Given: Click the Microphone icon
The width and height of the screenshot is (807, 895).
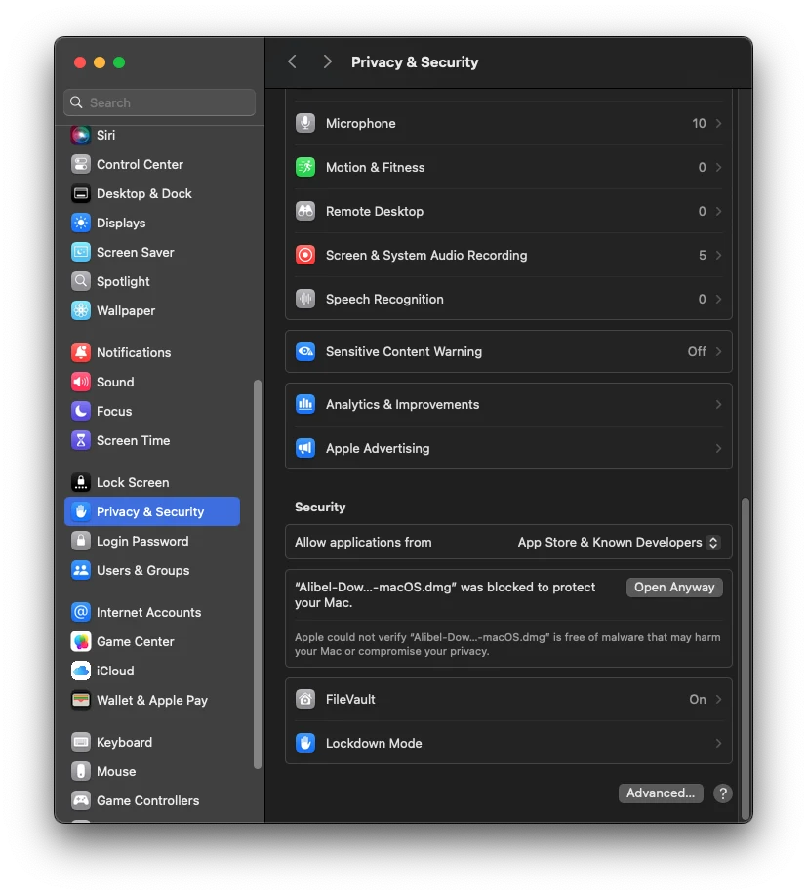Looking at the screenshot, I should [x=305, y=123].
